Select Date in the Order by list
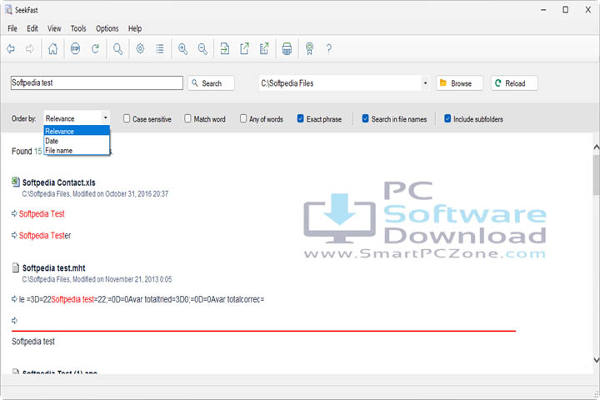 pos(77,141)
